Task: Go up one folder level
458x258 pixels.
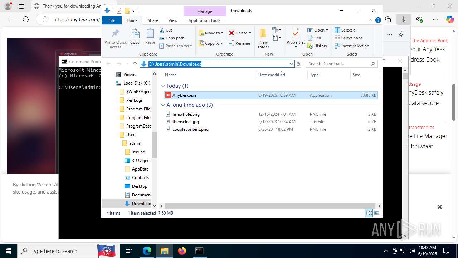Action: pos(135,64)
